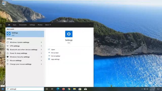Show hidden system tray icons
162x91 pixels.
tap(142, 89)
